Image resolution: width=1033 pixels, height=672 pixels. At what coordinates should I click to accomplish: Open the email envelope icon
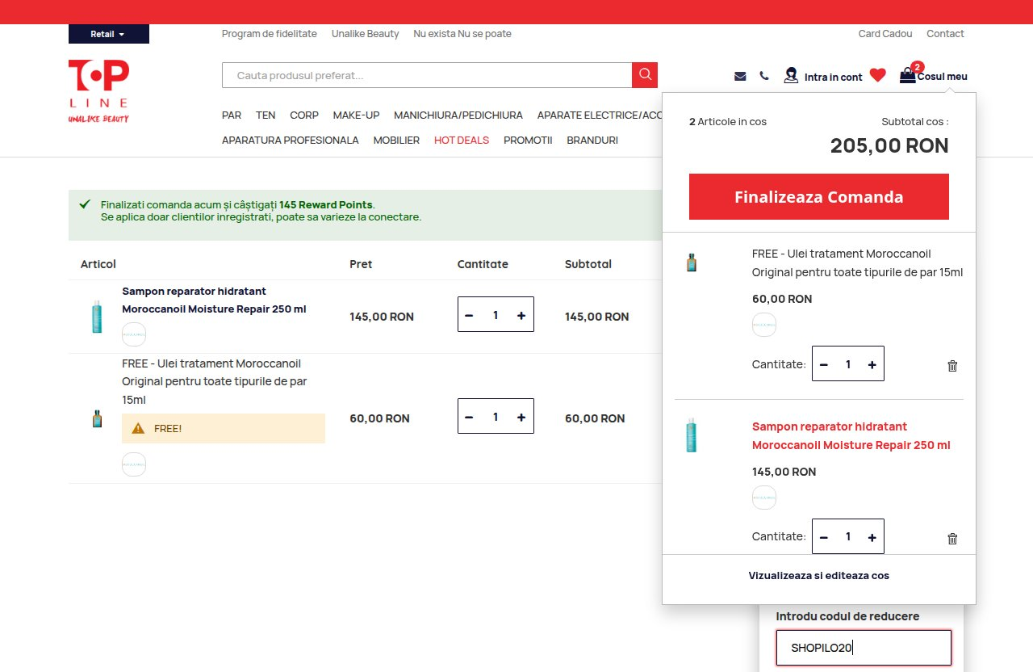740,76
